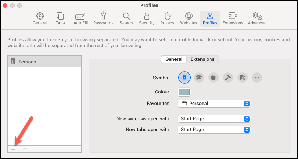298x159 pixels.
Task: Open the AutoFill settings pane
Action: click(80, 18)
